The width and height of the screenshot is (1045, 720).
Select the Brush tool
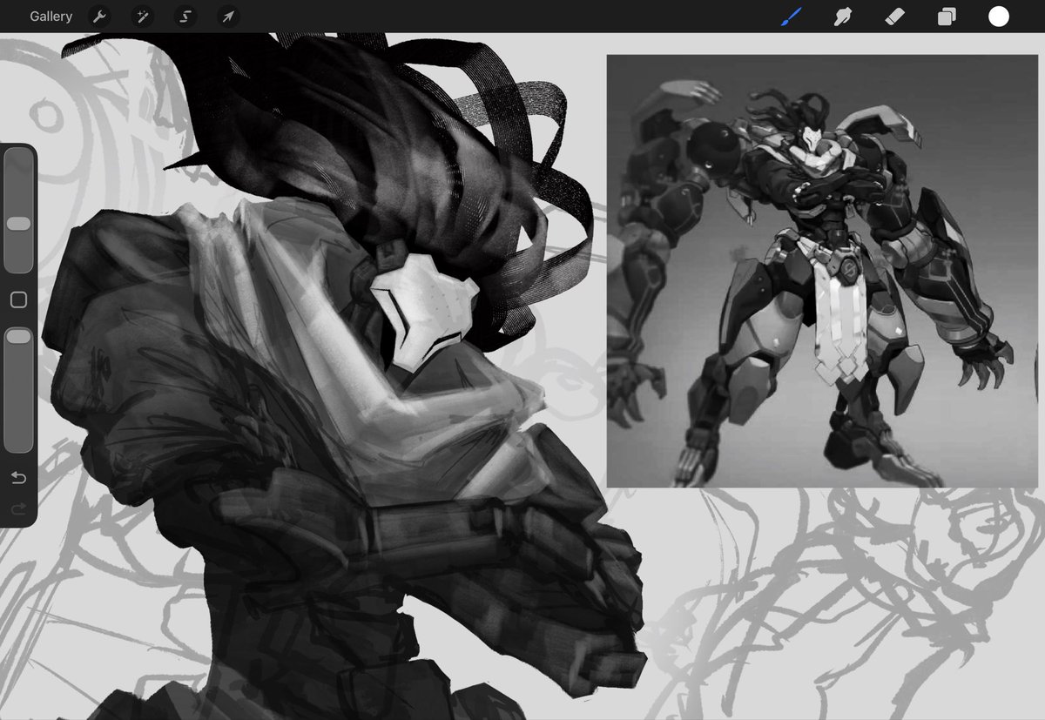[x=792, y=17]
